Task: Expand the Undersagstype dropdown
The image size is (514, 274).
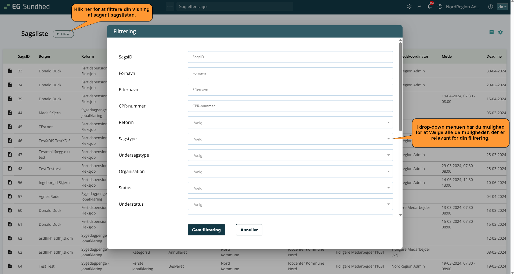Action: 290,155
